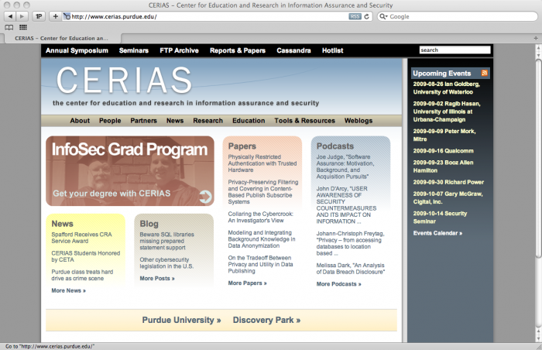Viewport: 542px width, 350px height.
Task: Play Joe Judge Software Assurance podcast
Action: [345, 166]
